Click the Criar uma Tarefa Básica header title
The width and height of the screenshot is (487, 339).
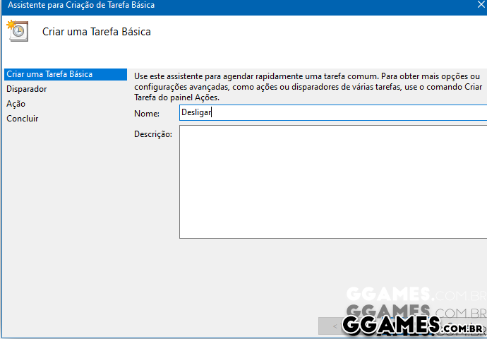click(x=97, y=32)
